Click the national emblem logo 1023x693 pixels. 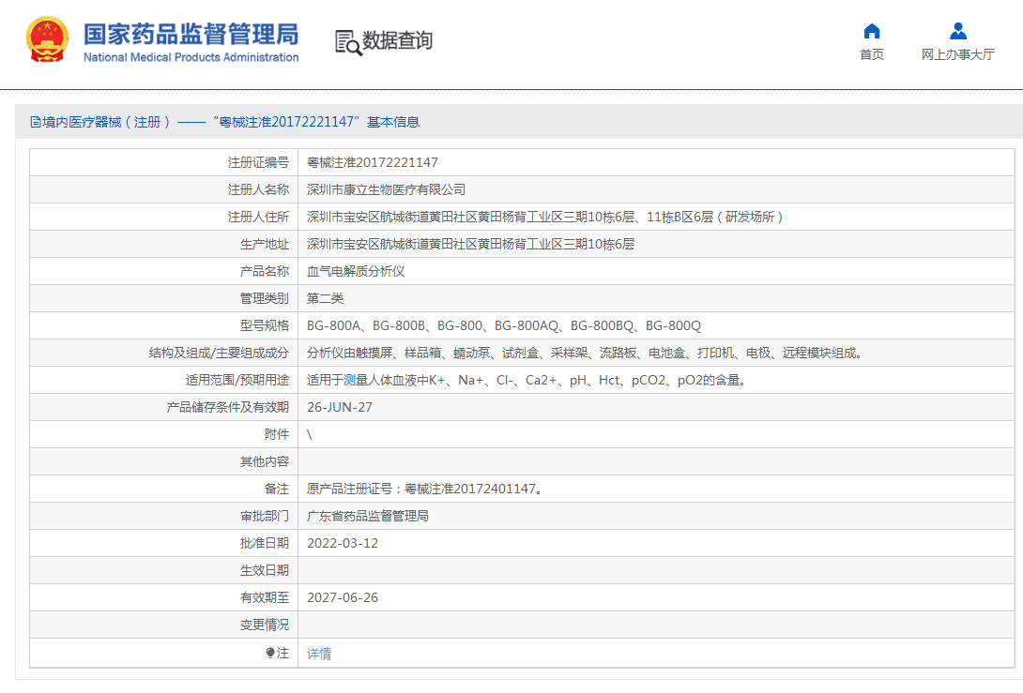pyautogui.click(x=47, y=39)
